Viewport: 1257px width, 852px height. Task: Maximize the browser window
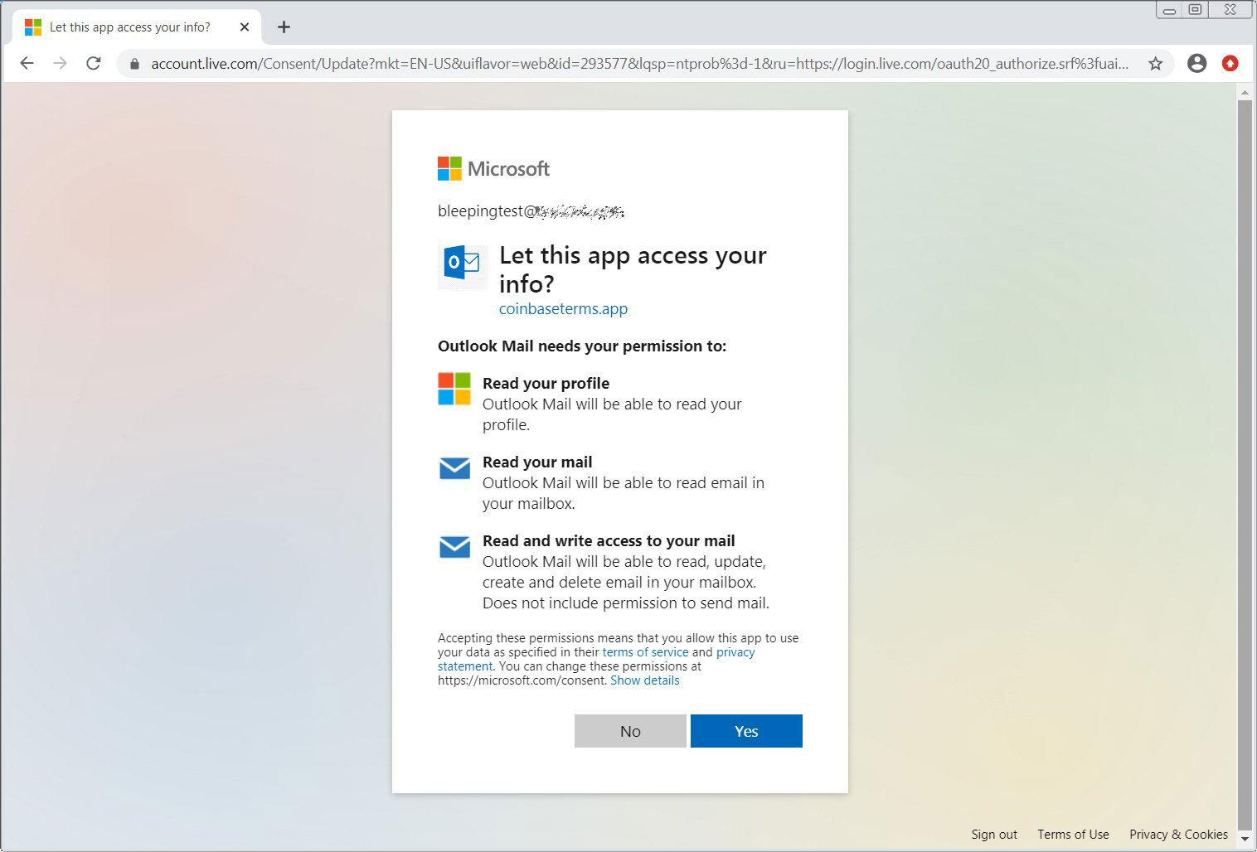[x=1195, y=10]
